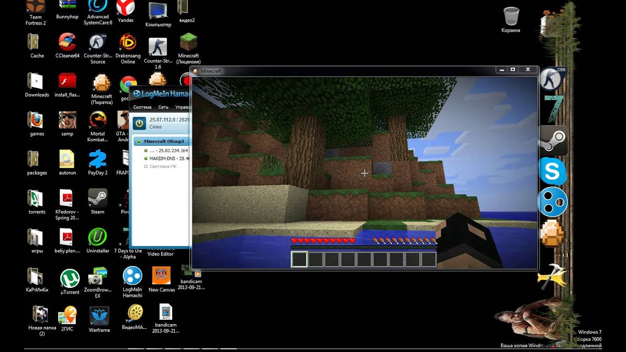
Task: Open Drakensang Online icon
Action: pos(128,49)
